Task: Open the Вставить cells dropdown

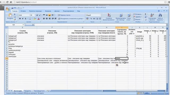Action: (138, 14)
